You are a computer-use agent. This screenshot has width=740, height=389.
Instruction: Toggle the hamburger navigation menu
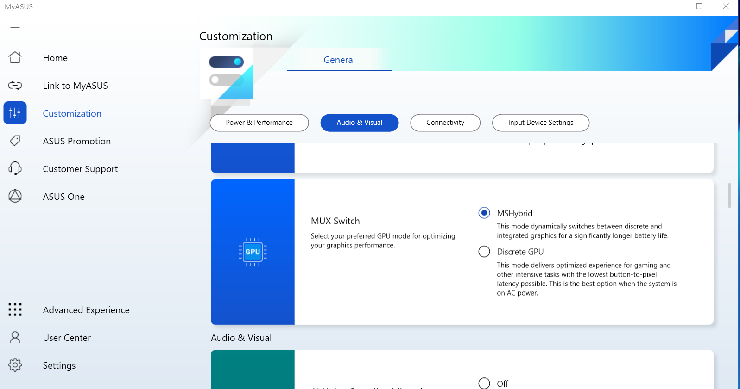15,30
